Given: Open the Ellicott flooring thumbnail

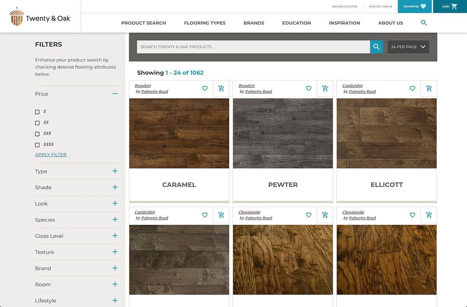Looking at the screenshot, I should [386, 133].
